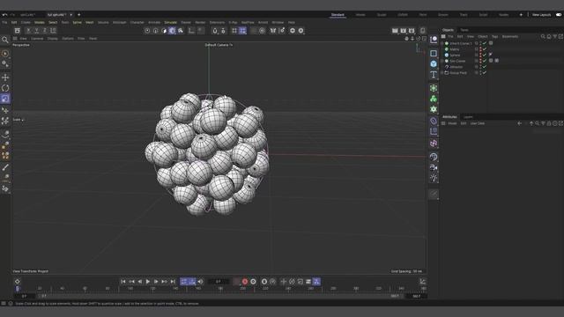
Task: Switch to the Takes tab
Action: click(464, 30)
